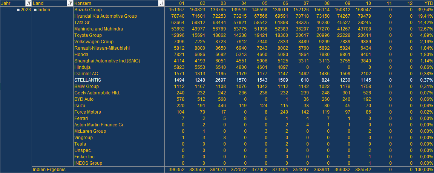Select Force Motors June value 240
The height and width of the screenshot is (173, 434).
point(284,112)
